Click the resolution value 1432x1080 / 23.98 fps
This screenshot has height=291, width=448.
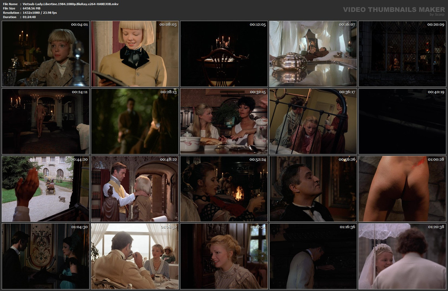(x=40, y=12)
